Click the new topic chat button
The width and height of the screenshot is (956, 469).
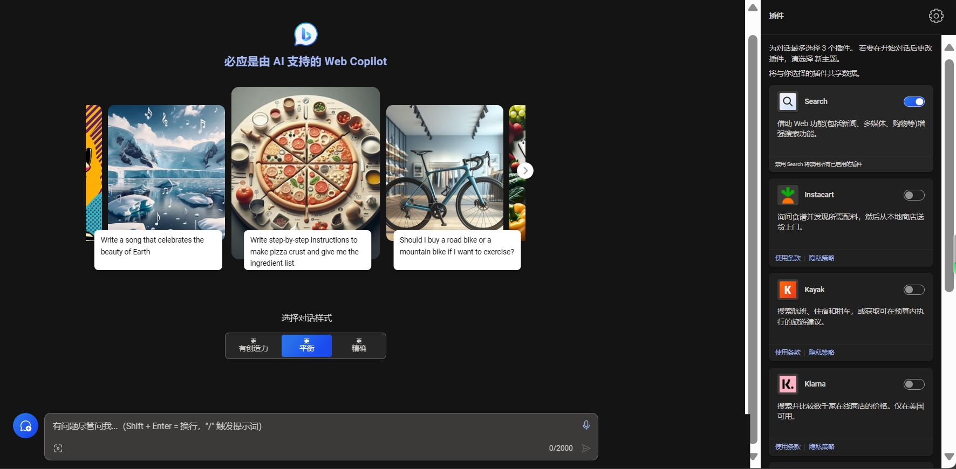pyautogui.click(x=25, y=426)
